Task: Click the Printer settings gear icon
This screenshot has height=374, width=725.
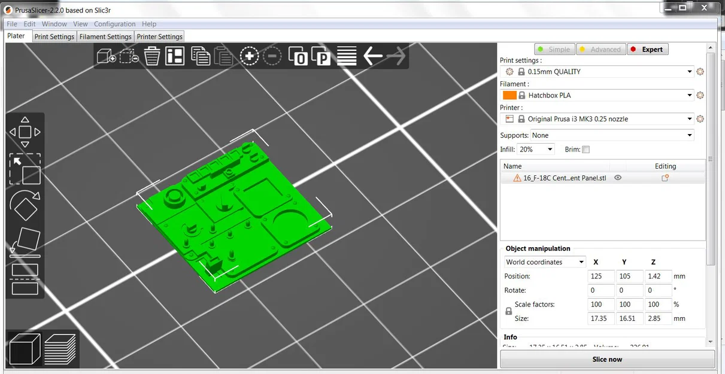Action: (x=700, y=119)
